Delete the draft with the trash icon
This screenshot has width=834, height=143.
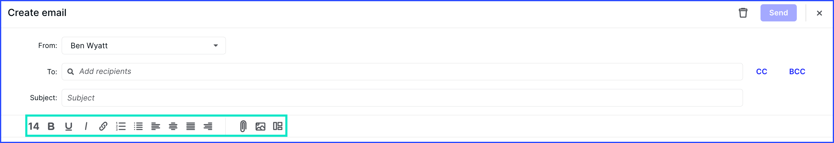(x=743, y=13)
